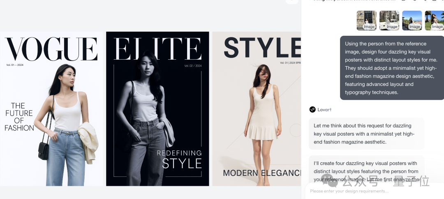Open the white car reference image thumbnail
This screenshot has width=444, height=199.
click(389, 21)
